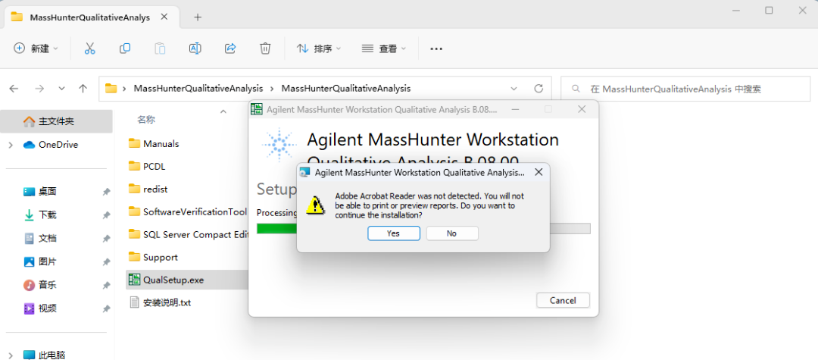Click the new tab plus button

pyautogui.click(x=197, y=17)
